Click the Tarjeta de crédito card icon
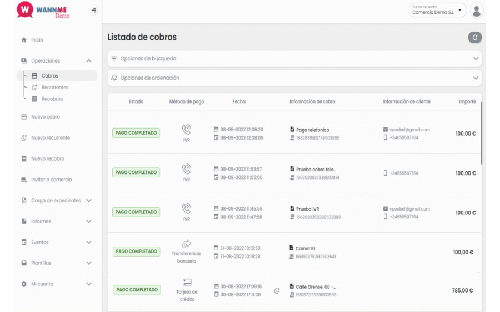This screenshot has height=312, width=500. click(x=187, y=283)
